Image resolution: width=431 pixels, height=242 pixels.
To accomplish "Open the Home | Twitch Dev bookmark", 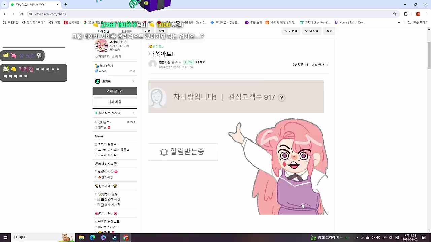I will pos(350,22).
